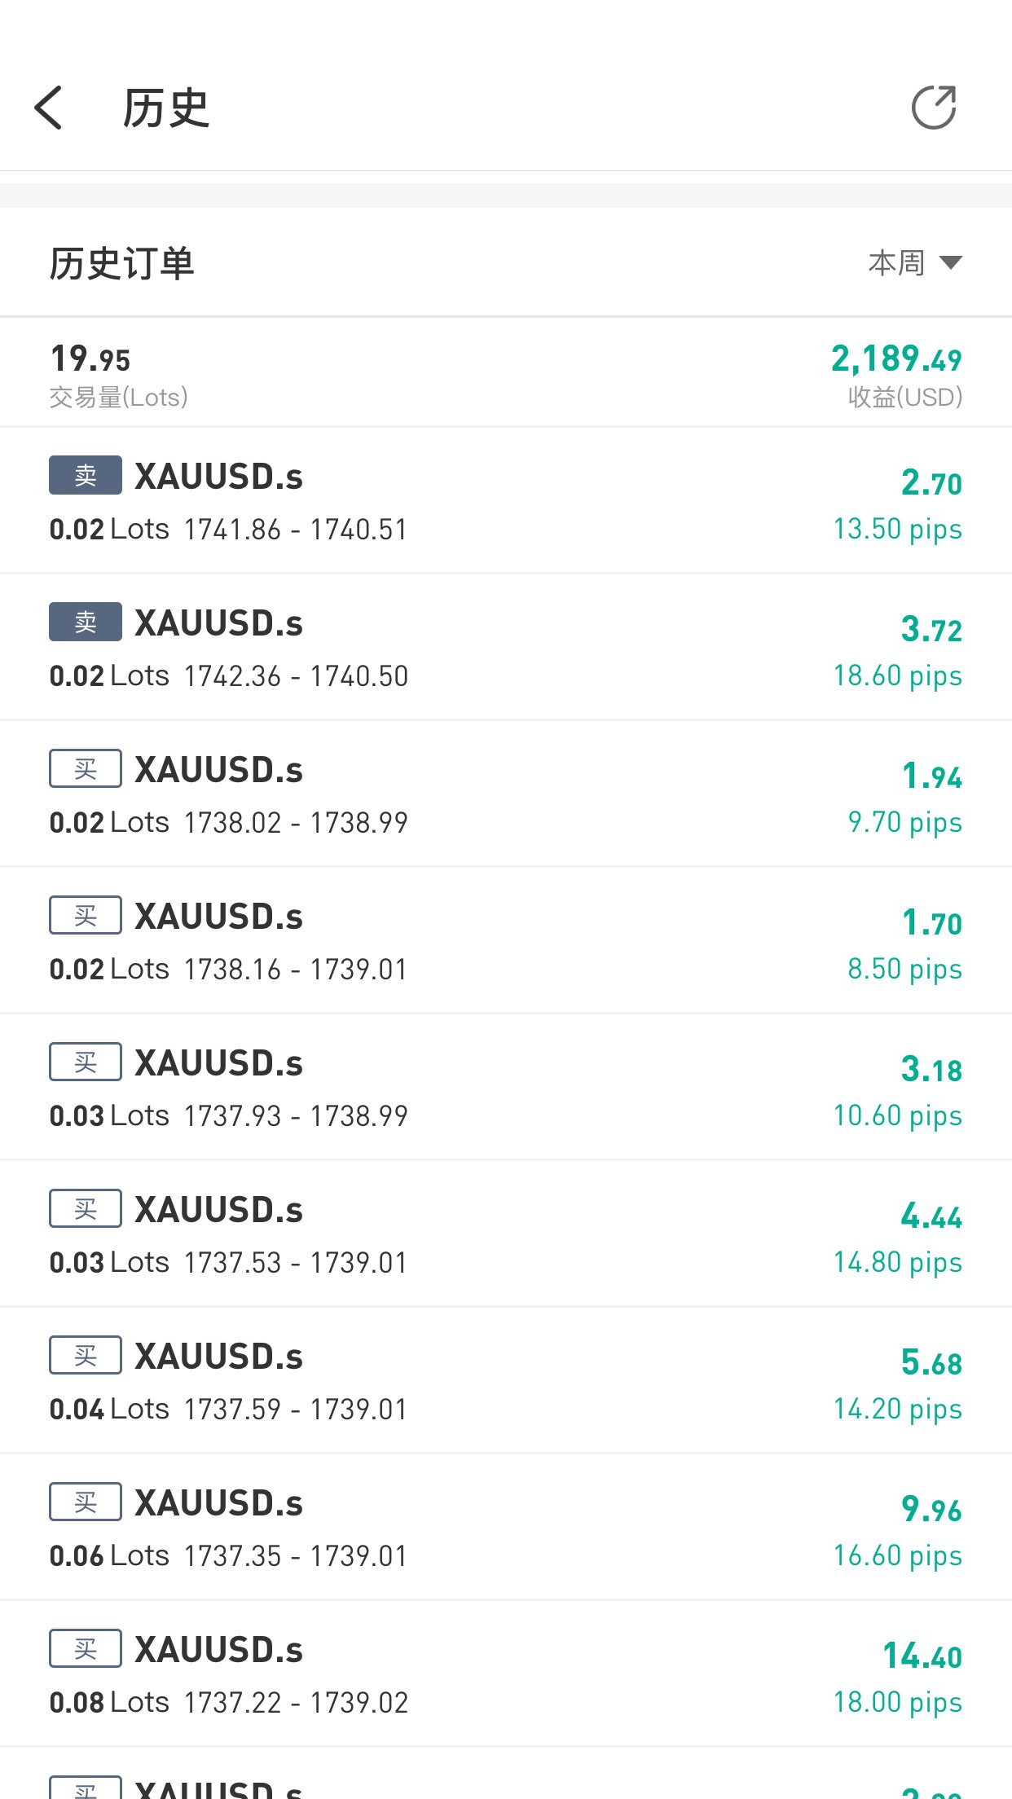Select order with 4.44 profit
Viewport: 1012px width, 1799px height.
coord(506,1234)
